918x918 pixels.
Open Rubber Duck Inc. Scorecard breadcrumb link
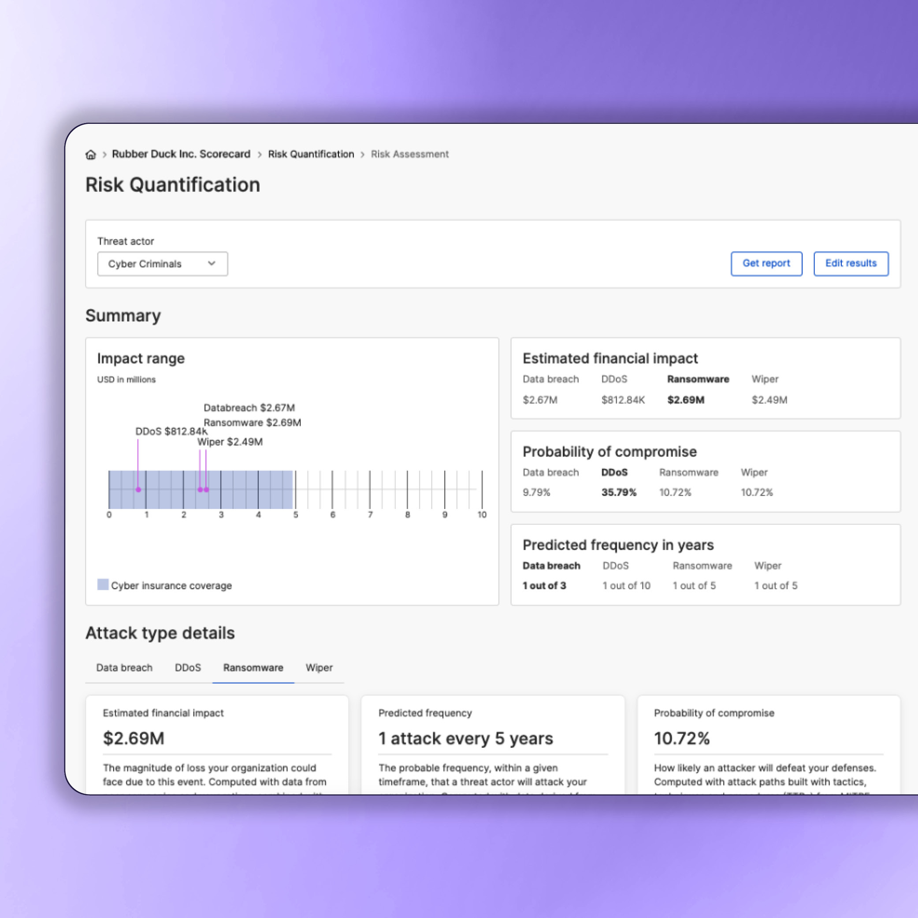181,154
